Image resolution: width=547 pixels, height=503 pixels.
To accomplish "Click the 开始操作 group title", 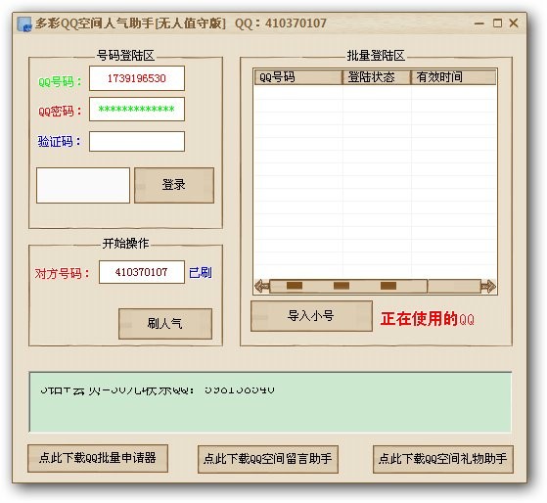I will (x=125, y=243).
